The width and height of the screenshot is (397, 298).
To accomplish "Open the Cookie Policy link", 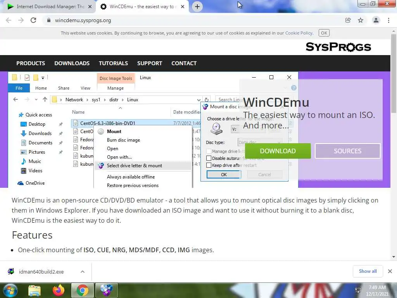I will click(x=299, y=33).
